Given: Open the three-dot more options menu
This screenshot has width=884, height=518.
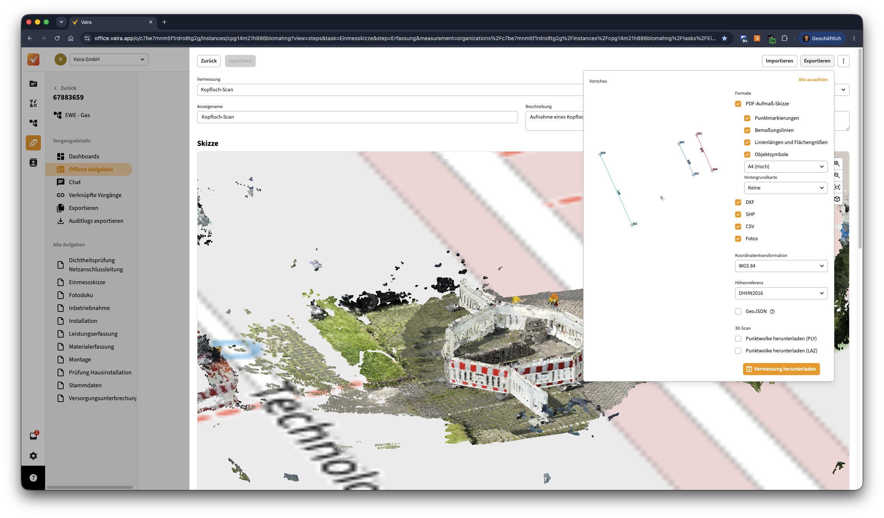Looking at the screenshot, I should tap(843, 61).
